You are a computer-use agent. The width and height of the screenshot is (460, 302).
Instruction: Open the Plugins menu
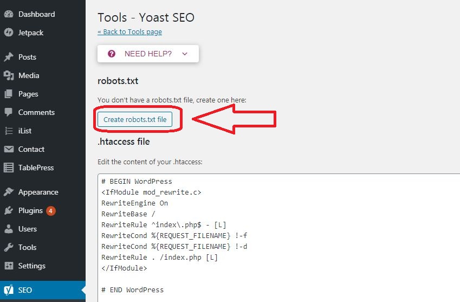point(43,210)
